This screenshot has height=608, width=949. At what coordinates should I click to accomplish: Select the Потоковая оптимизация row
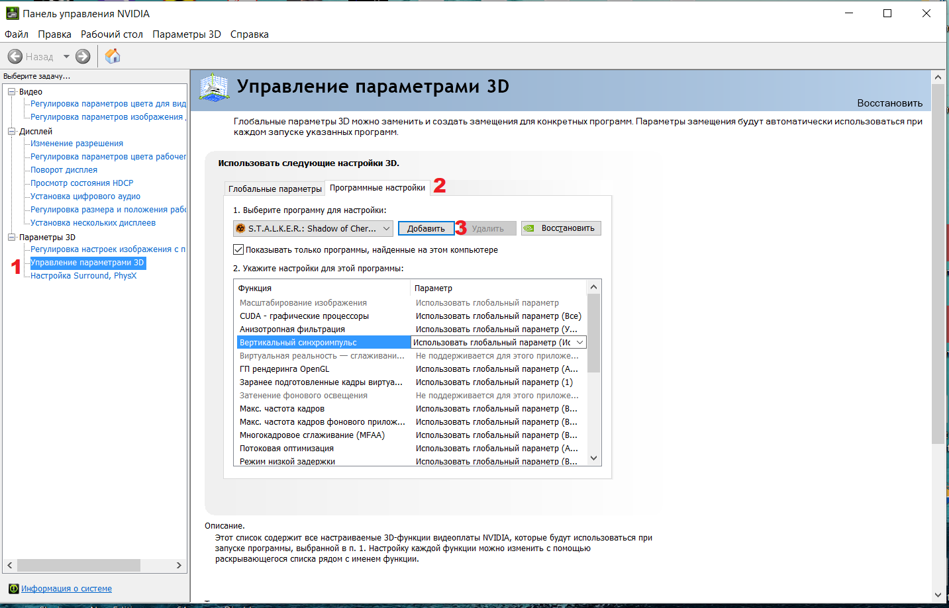(x=411, y=449)
